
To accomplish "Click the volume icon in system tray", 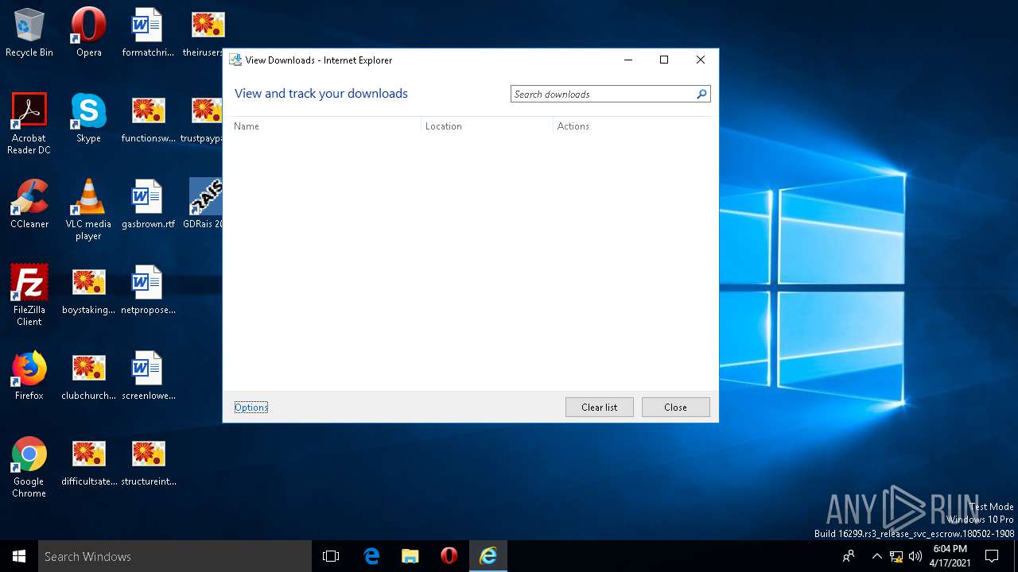I will pos(915,556).
